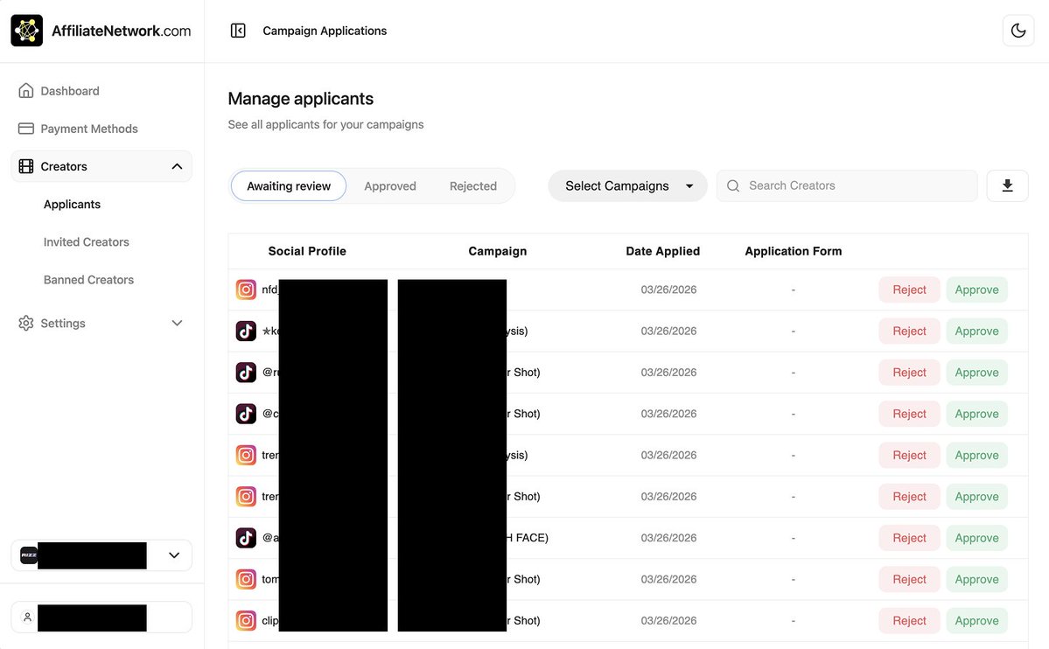
Task: Click the Search Creators input field
Action: click(x=857, y=185)
